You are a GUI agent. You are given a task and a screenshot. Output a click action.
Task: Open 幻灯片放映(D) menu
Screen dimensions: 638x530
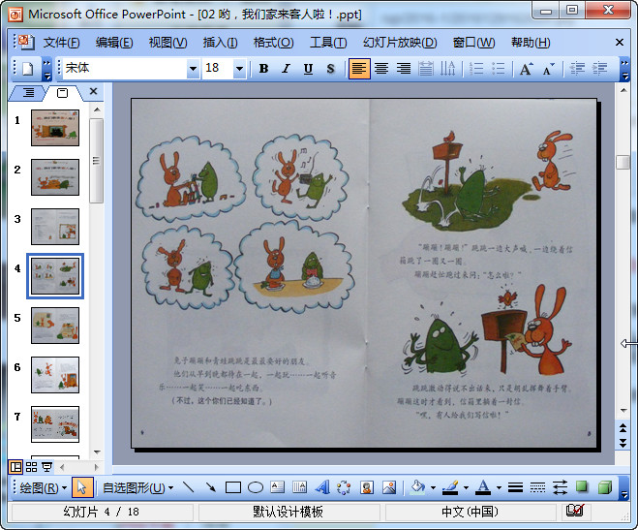click(400, 43)
